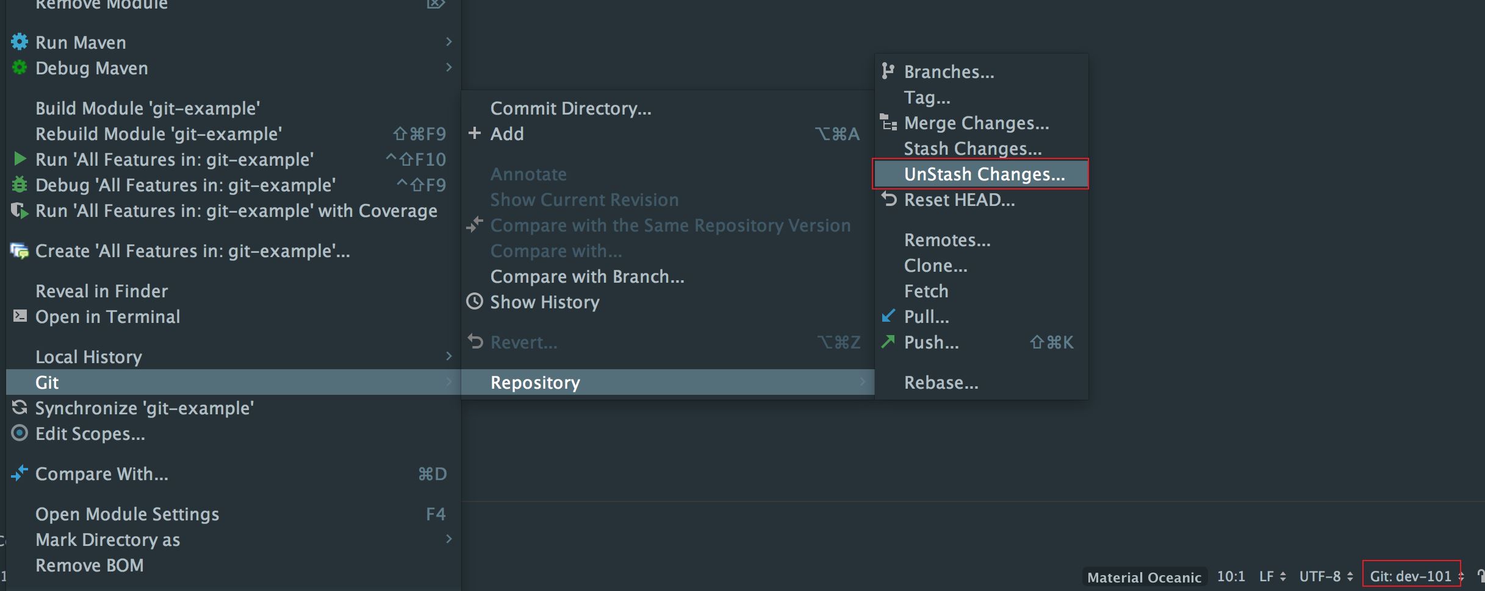
Task: Select the bug icon next to Debug 'All Features'
Action: pyautogui.click(x=19, y=185)
